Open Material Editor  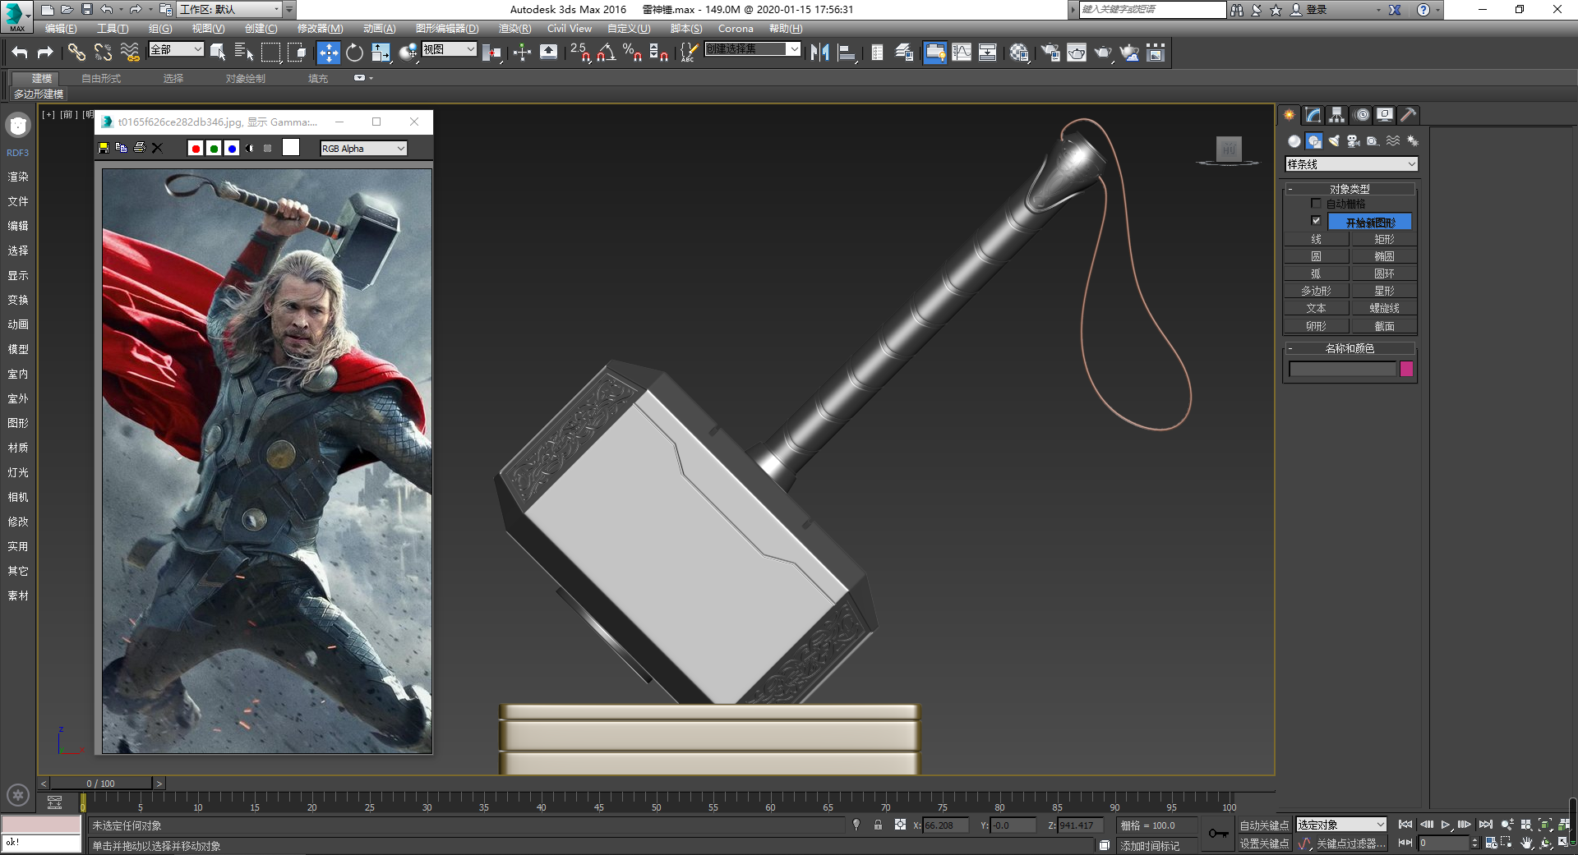[1019, 53]
